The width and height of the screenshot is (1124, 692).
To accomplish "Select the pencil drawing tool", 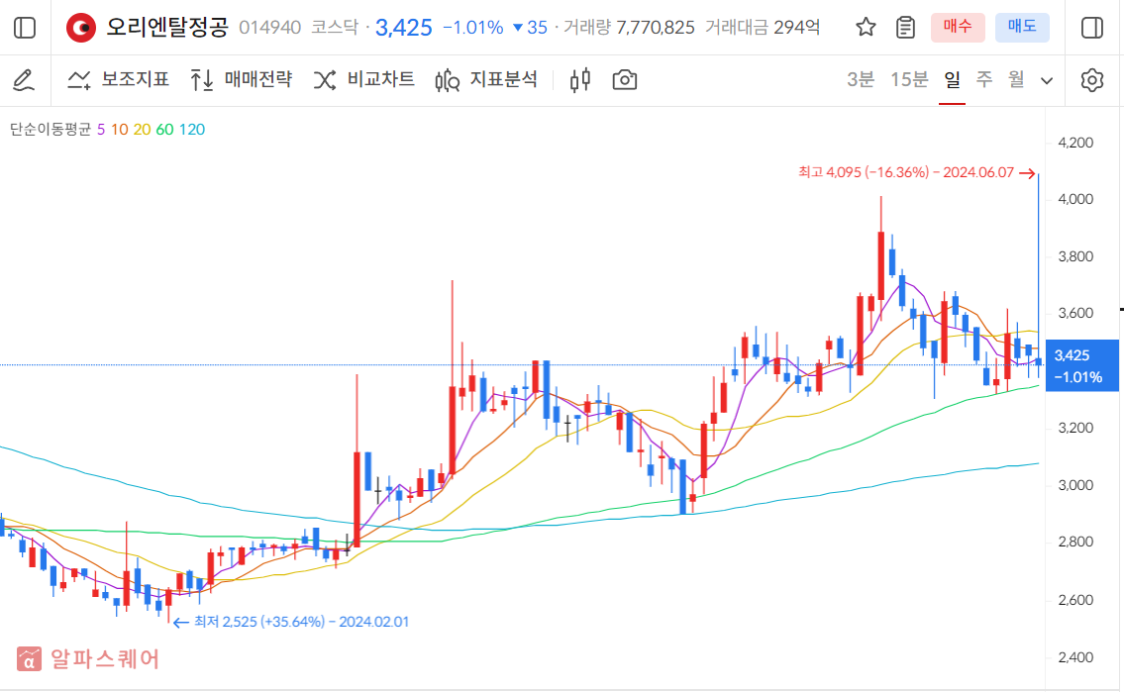I will [x=24, y=80].
